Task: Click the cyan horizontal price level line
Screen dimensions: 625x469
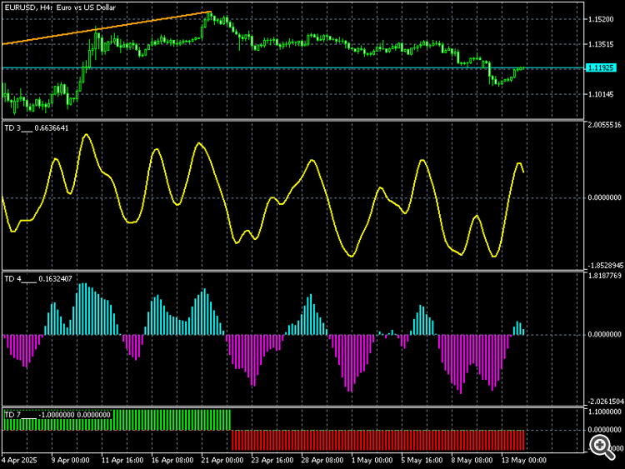Action: pos(293,68)
